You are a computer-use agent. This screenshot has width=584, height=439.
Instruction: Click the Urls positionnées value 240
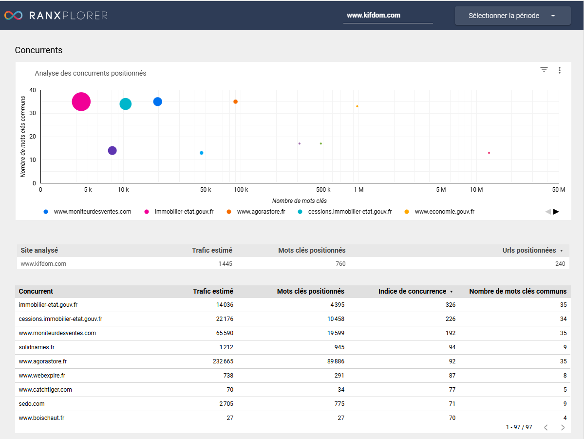pyautogui.click(x=560, y=264)
